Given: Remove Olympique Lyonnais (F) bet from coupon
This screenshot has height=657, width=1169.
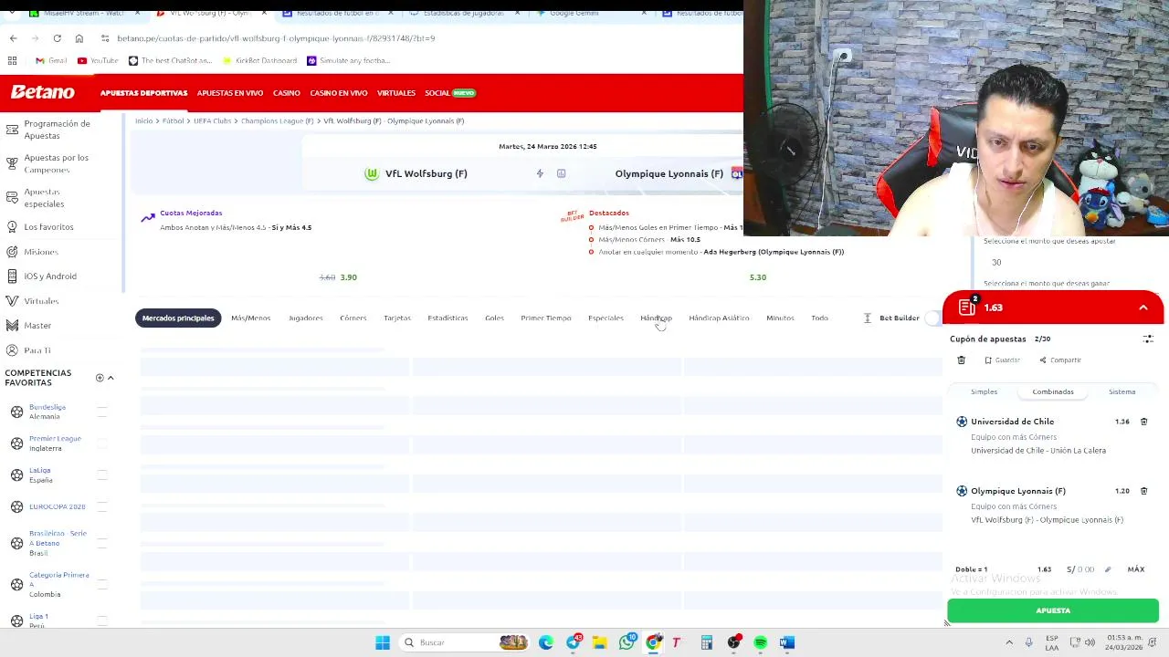Looking at the screenshot, I should pyautogui.click(x=1143, y=491).
